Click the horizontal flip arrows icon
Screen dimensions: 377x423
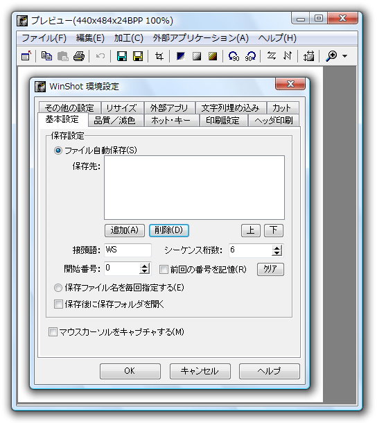click(x=271, y=56)
